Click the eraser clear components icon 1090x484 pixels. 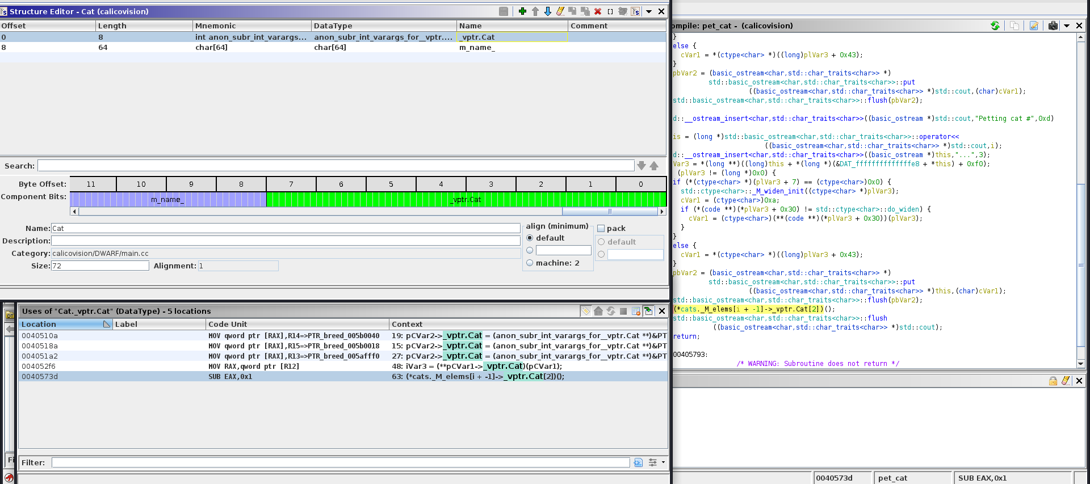coord(560,11)
